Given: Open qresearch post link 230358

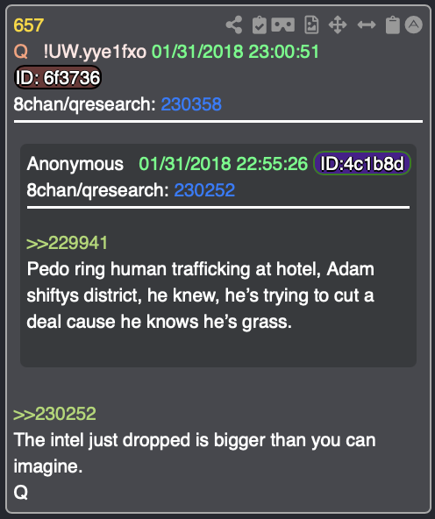Looking at the screenshot, I should click(191, 104).
